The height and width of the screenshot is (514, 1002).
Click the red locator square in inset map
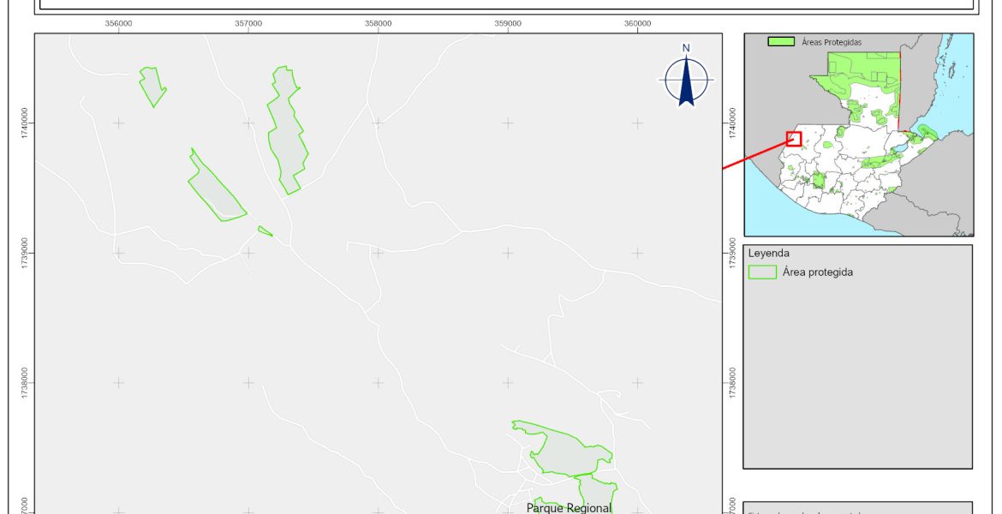pyautogui.click(x=794, y=139)
